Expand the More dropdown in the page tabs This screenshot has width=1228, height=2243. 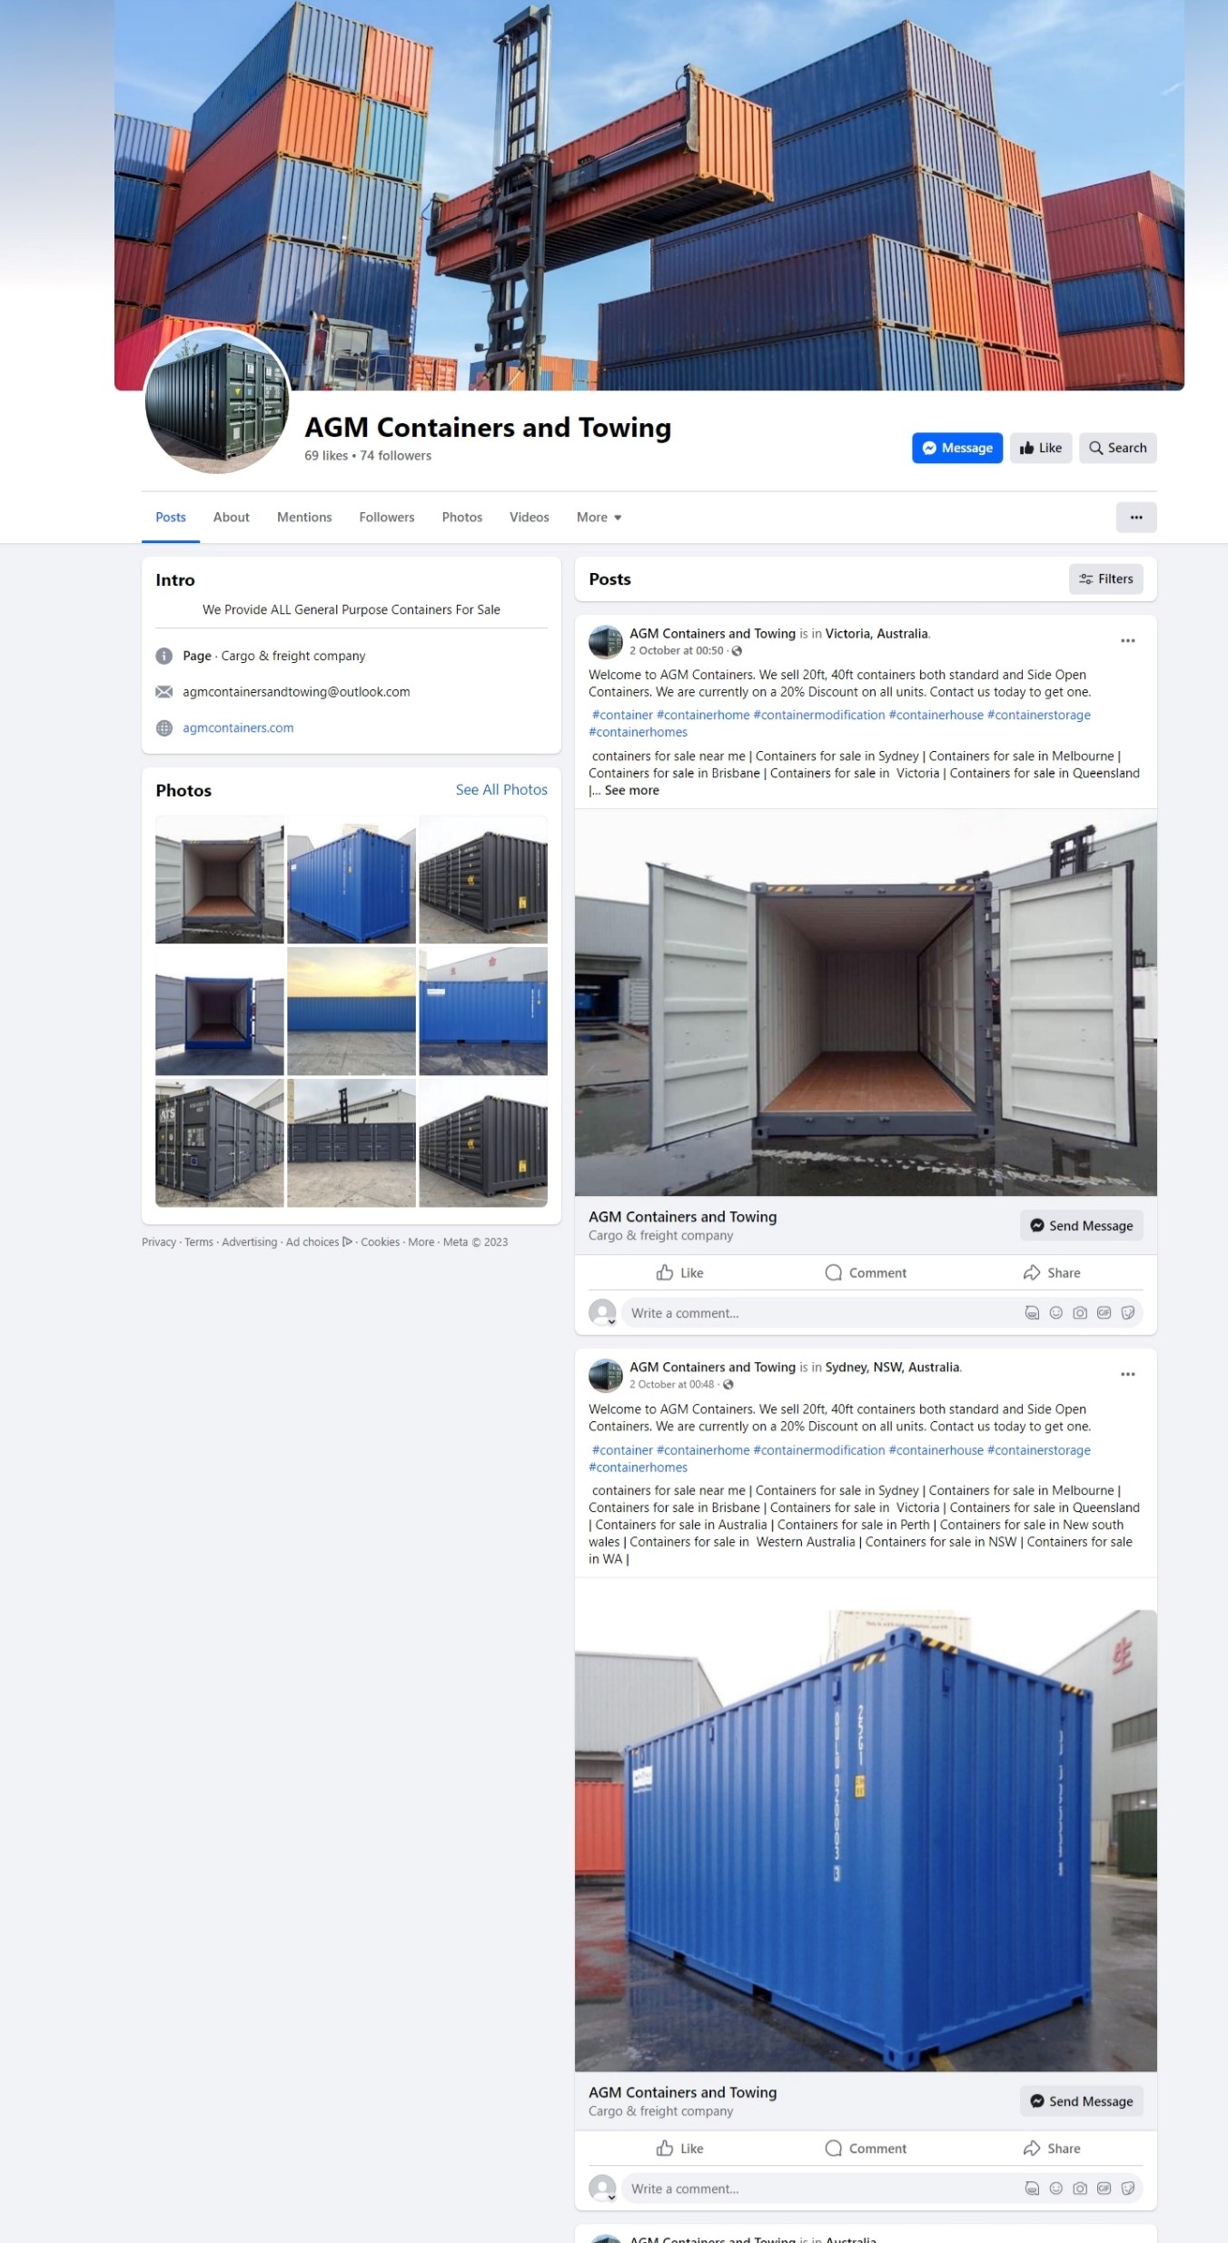(599, 518)
